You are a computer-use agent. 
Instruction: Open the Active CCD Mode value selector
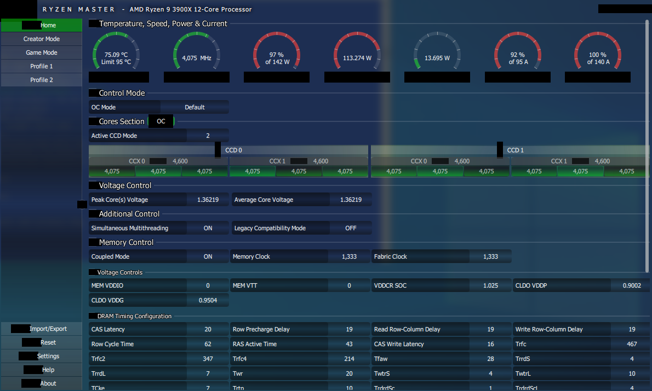(x=208, y=136)
